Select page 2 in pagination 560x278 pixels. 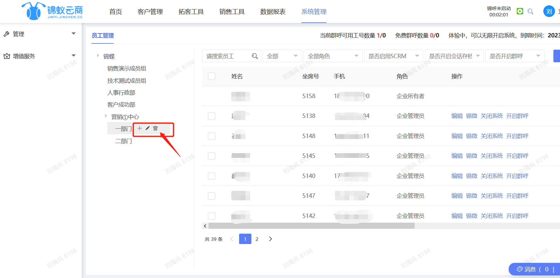[257, 239]
